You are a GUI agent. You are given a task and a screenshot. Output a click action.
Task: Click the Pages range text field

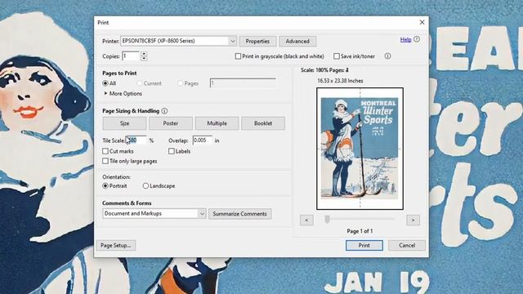243,83
